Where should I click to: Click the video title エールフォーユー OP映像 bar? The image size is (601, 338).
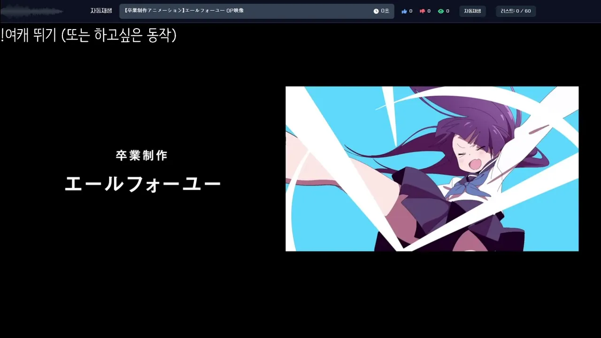256,11
